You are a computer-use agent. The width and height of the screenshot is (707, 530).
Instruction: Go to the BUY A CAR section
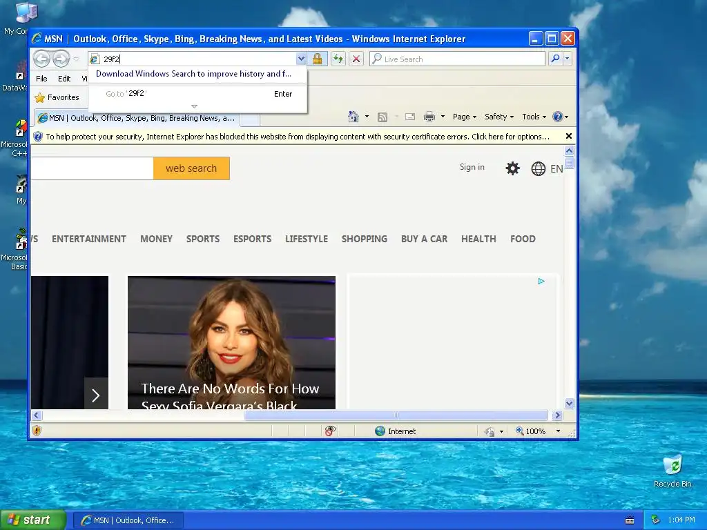(x=425, y=239)
